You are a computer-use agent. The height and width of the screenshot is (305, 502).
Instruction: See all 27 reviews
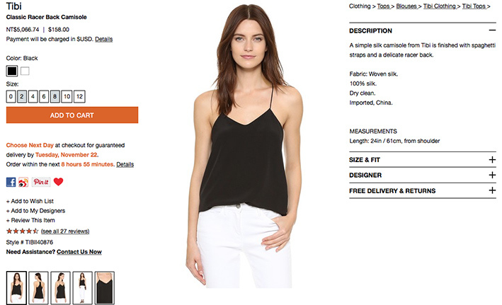[65, 231]
